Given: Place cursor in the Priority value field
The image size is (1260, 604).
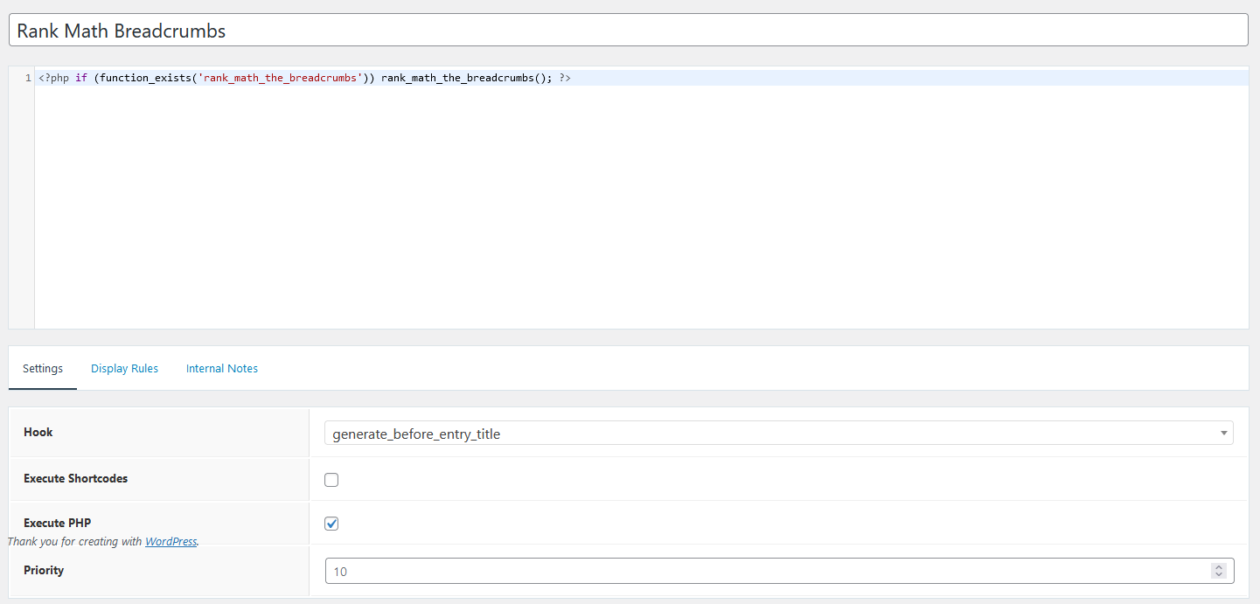Looking at the screenshot, I should [612, 570].
